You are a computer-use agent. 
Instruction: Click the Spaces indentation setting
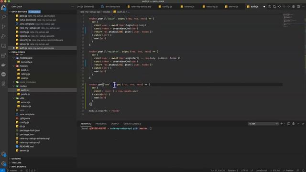point(233,171)
